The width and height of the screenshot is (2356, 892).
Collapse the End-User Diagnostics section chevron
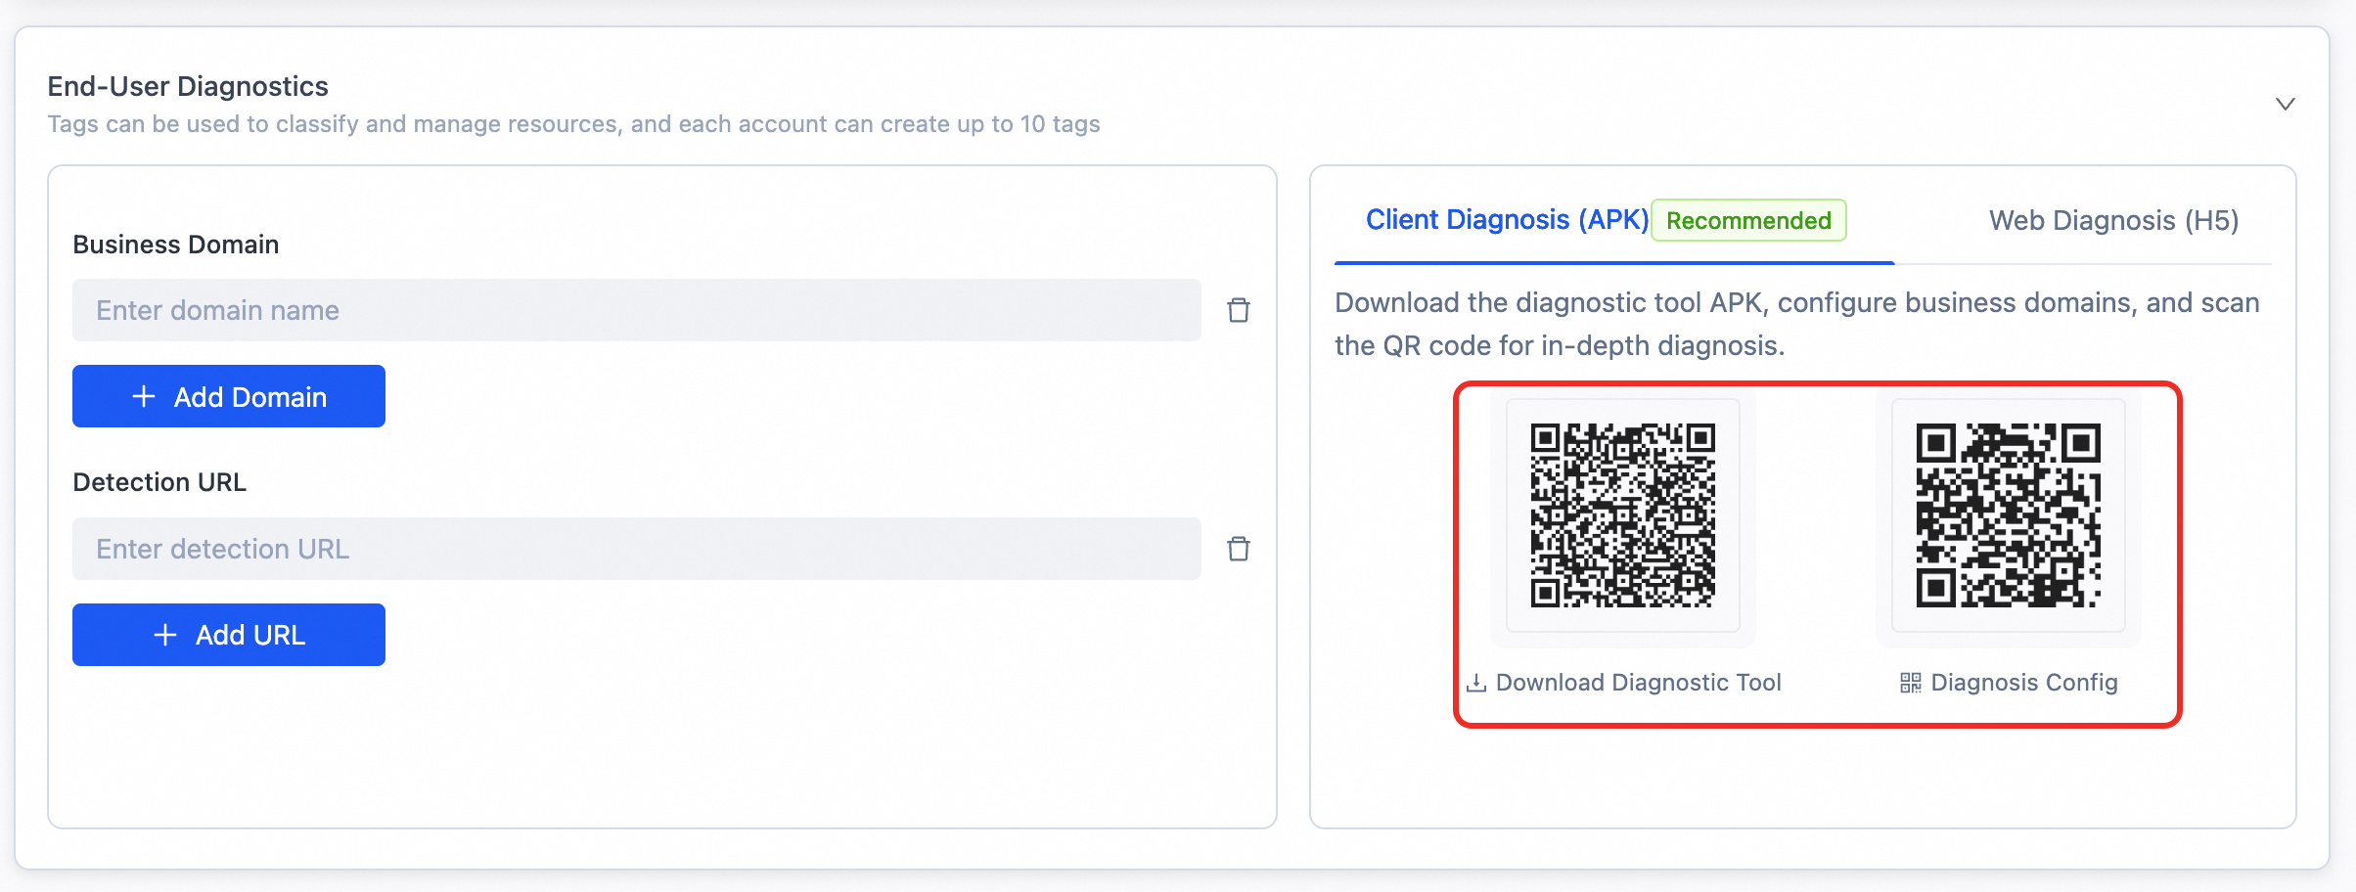[x=2286, y=104]
